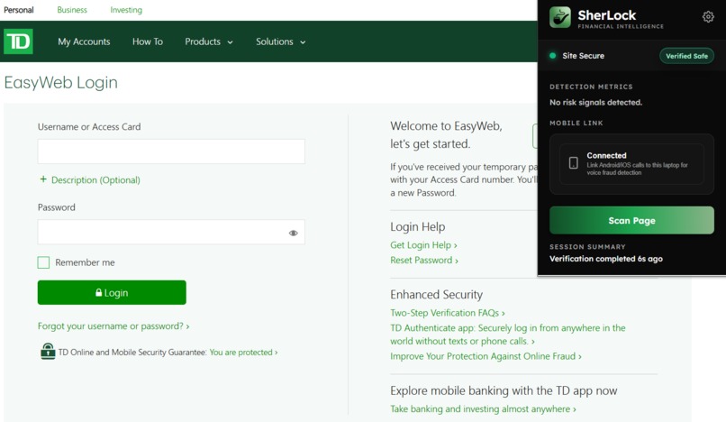This screenshot has width=726, height=422.
Task: Open My Accounts menu
Action: click(84, 41)
